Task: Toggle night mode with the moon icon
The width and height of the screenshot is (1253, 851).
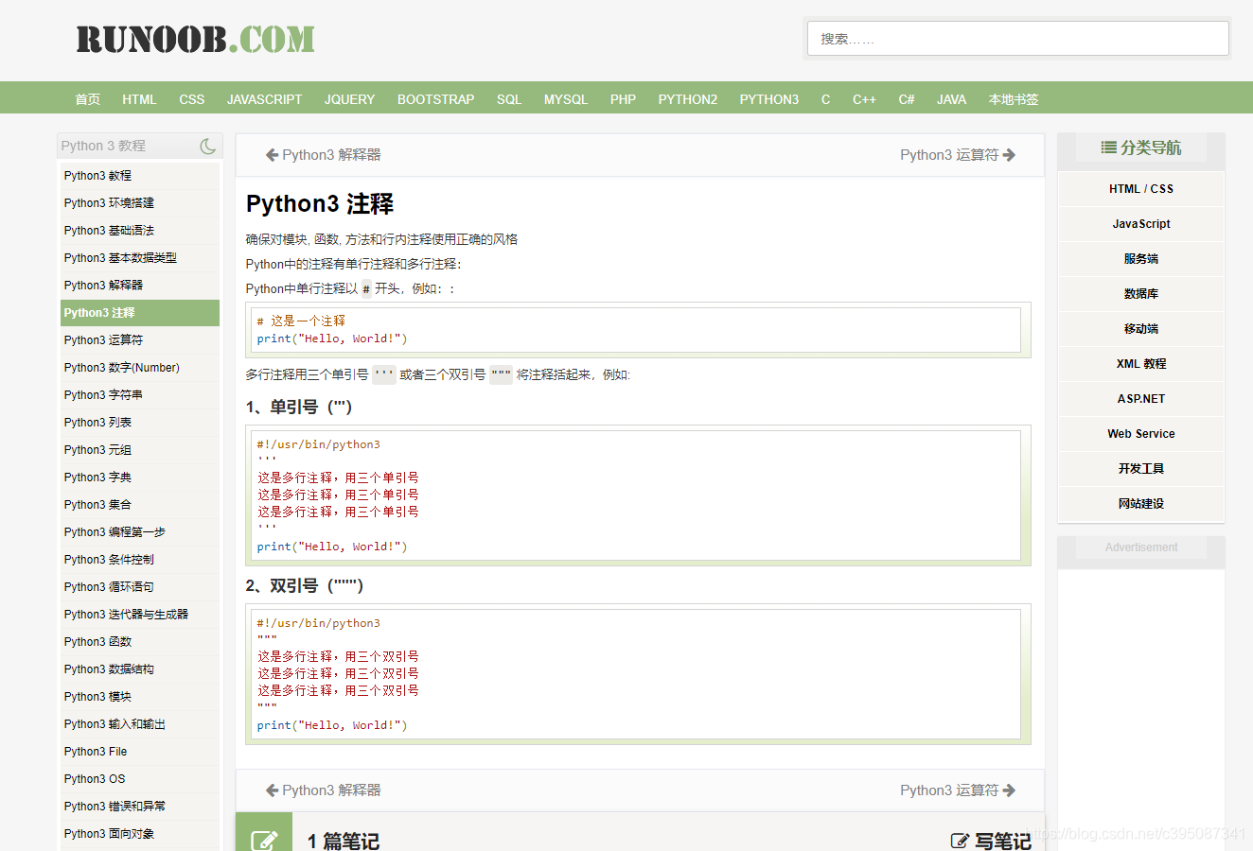Action: coord(208,146)
